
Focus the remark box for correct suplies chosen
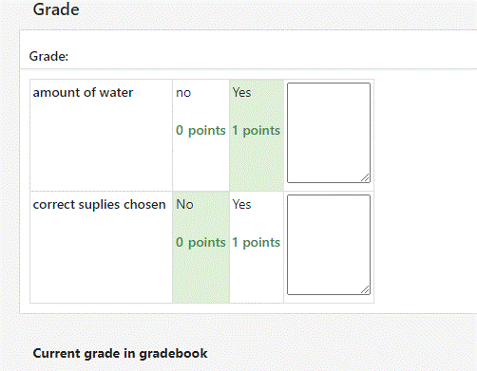click(x=329, y=245)
